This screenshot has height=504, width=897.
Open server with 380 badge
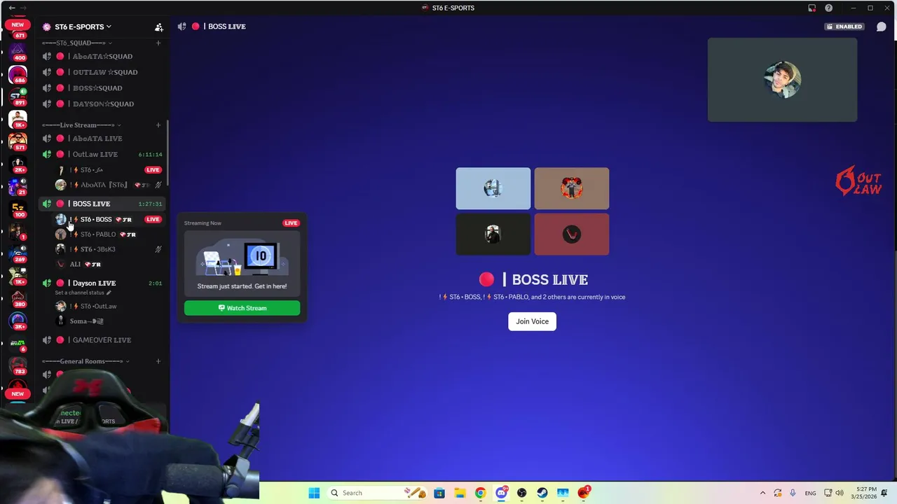tap(18, 299)
